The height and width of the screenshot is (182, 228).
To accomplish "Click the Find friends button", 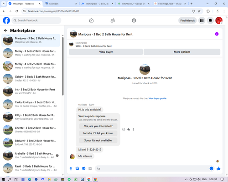I will click(x=187, y=20).
